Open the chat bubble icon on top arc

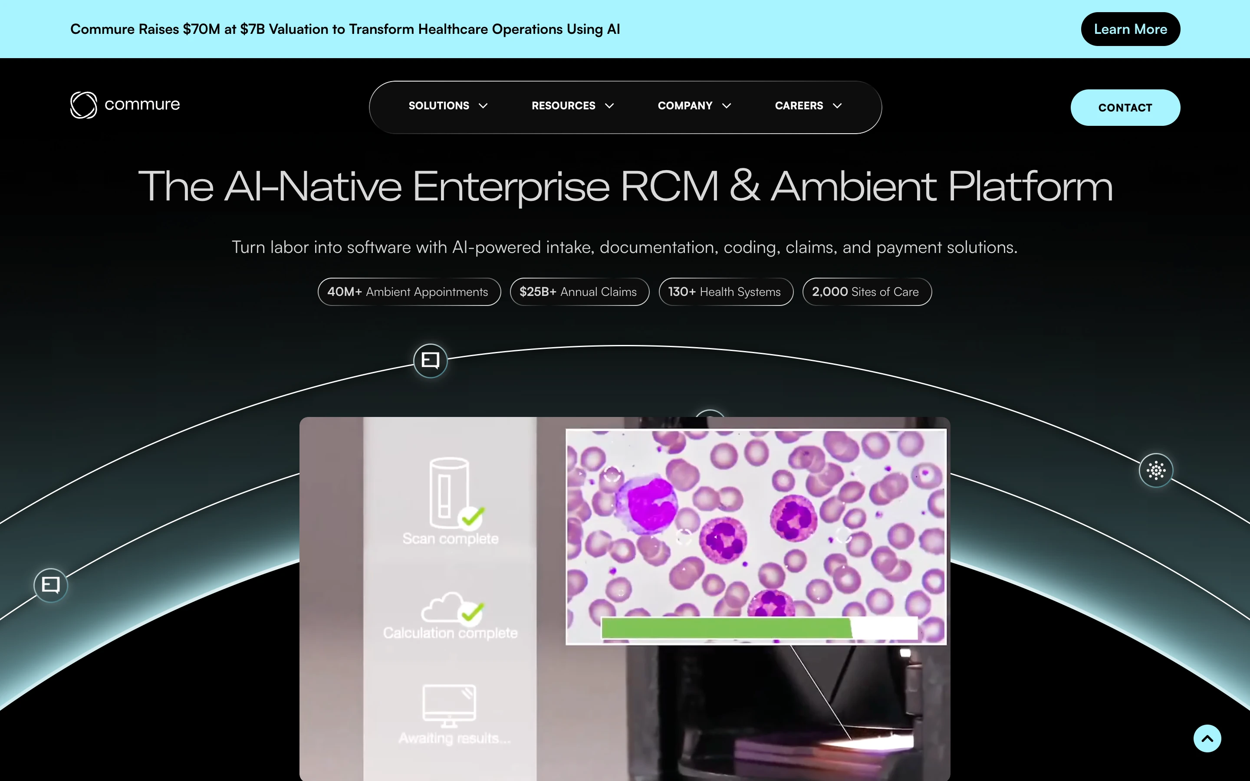430,361
